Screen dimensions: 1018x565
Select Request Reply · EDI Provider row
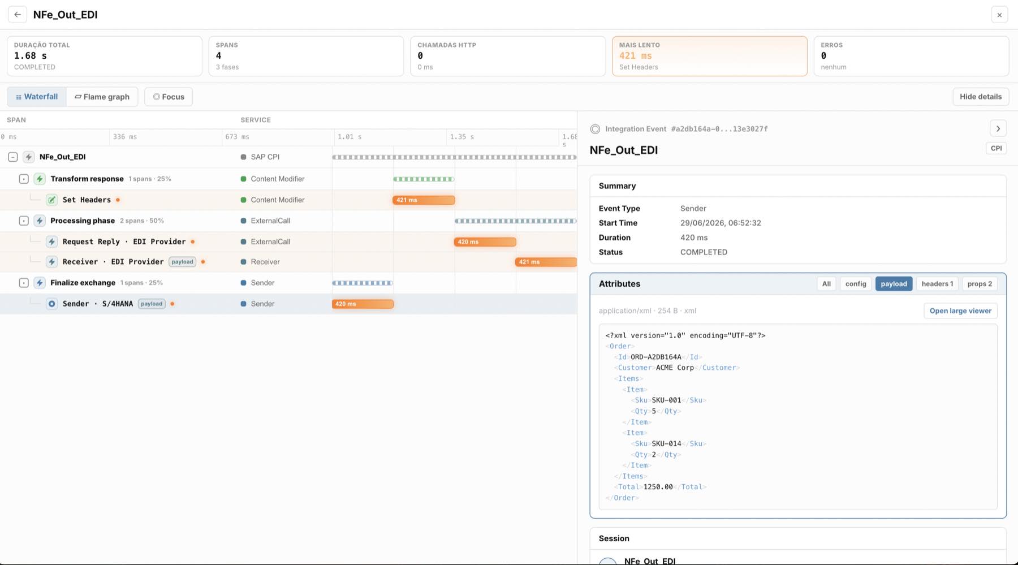click(x=288, y=241)
